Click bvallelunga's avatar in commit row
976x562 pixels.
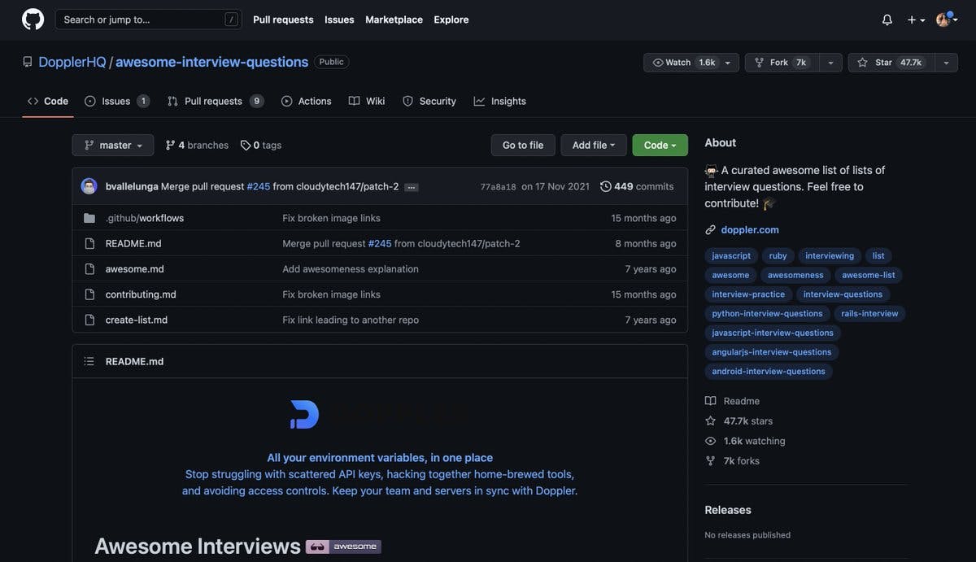(x=89, y=186)
